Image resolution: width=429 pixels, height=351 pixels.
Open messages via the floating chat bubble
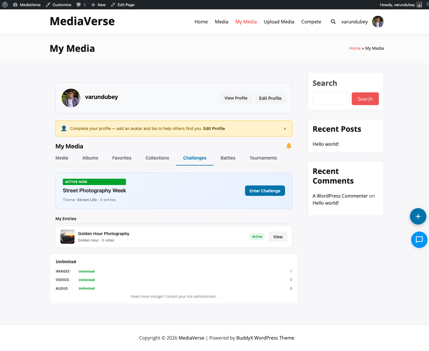tap(419, 240)
